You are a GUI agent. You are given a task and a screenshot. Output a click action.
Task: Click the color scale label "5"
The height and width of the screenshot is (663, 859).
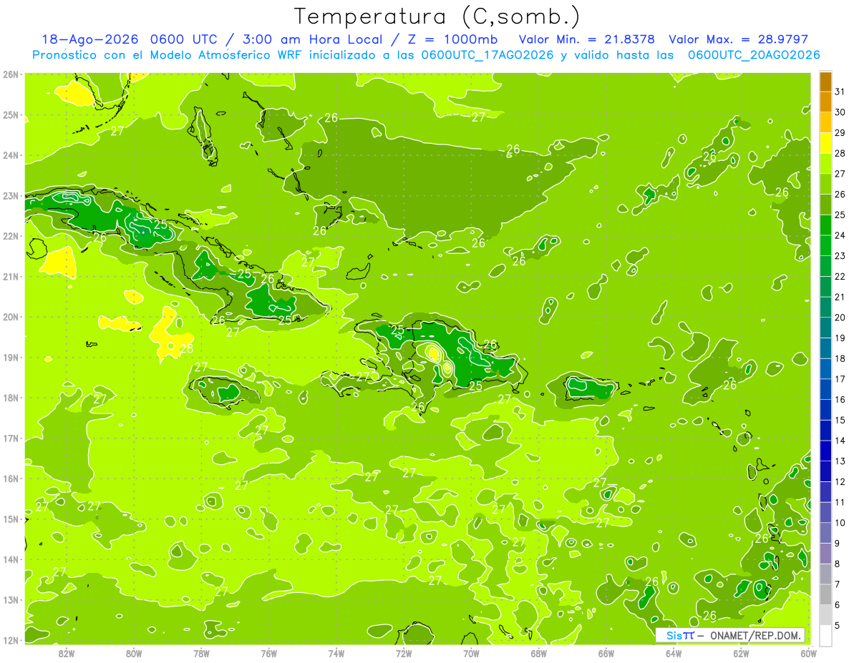[838, 626]
